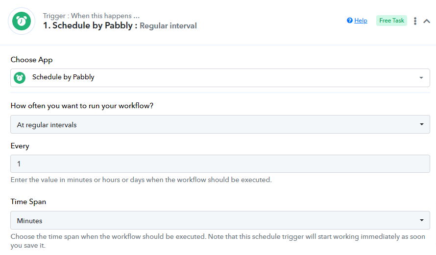The height and width of the screenshot is (255, 436).
Task: Collapse the trigger step using the chevron
Action: pos(427,21)
